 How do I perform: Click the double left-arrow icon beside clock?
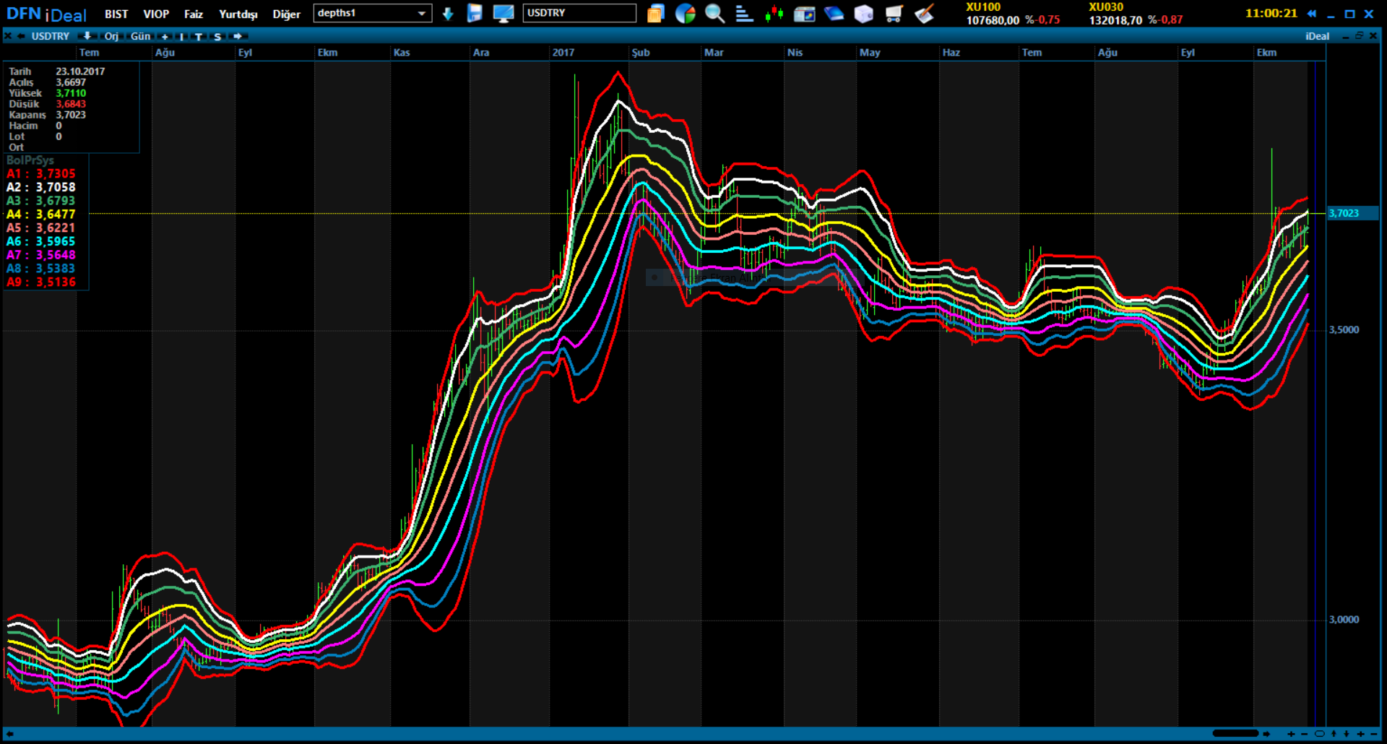tap(1312, 14)
